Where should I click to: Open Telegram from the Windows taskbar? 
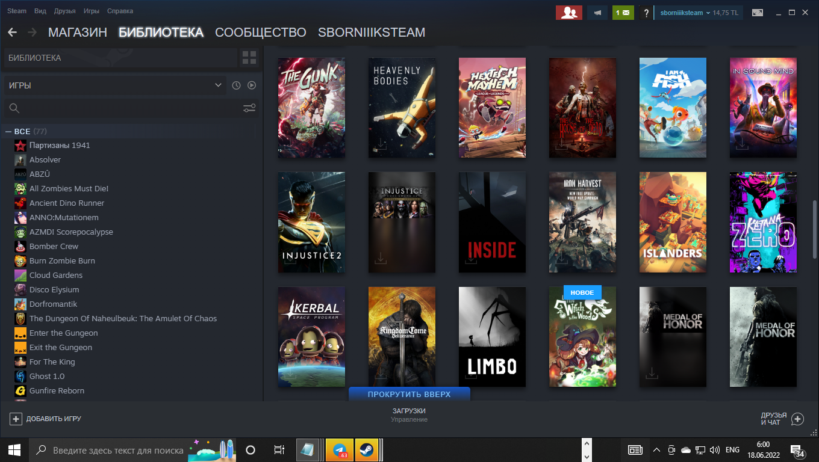(340, 449)
